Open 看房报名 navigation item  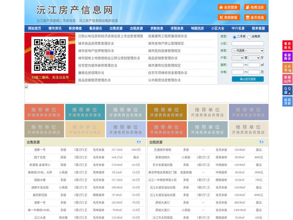(x=96, y=29)
